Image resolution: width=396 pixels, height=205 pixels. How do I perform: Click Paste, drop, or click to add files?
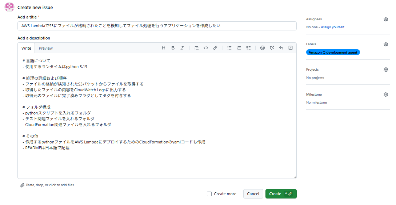click(x=50, y=185)
